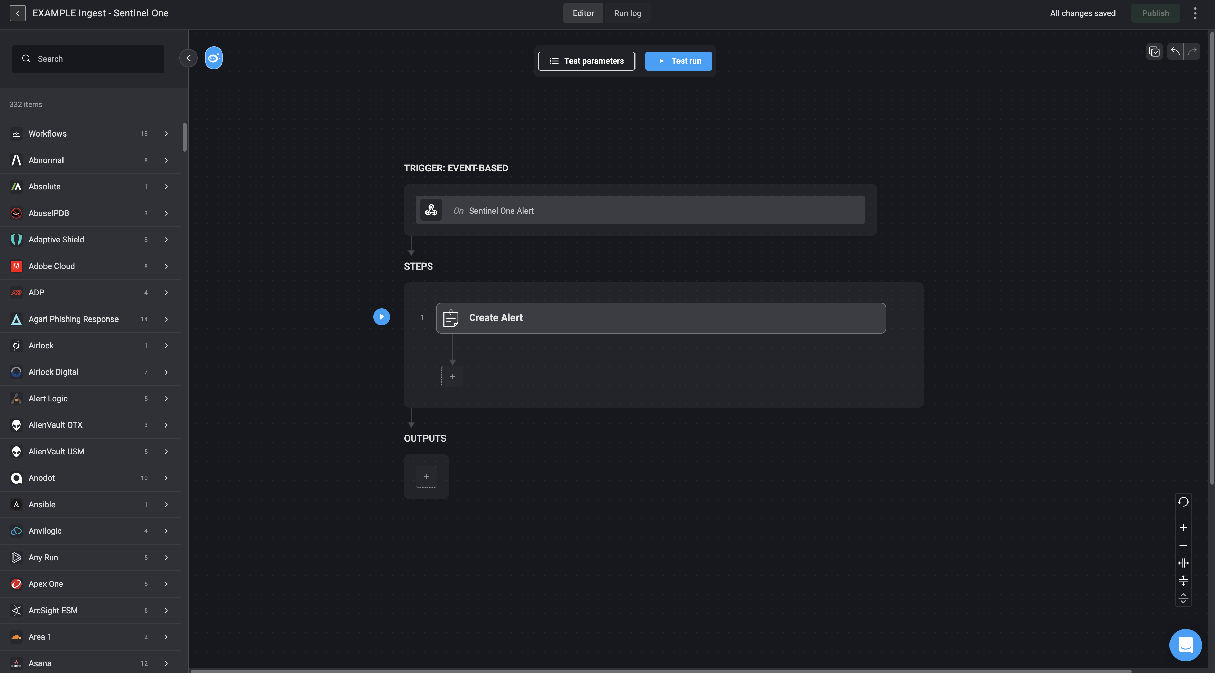Open the blue AI copilot assistant icon

point(214,58)
